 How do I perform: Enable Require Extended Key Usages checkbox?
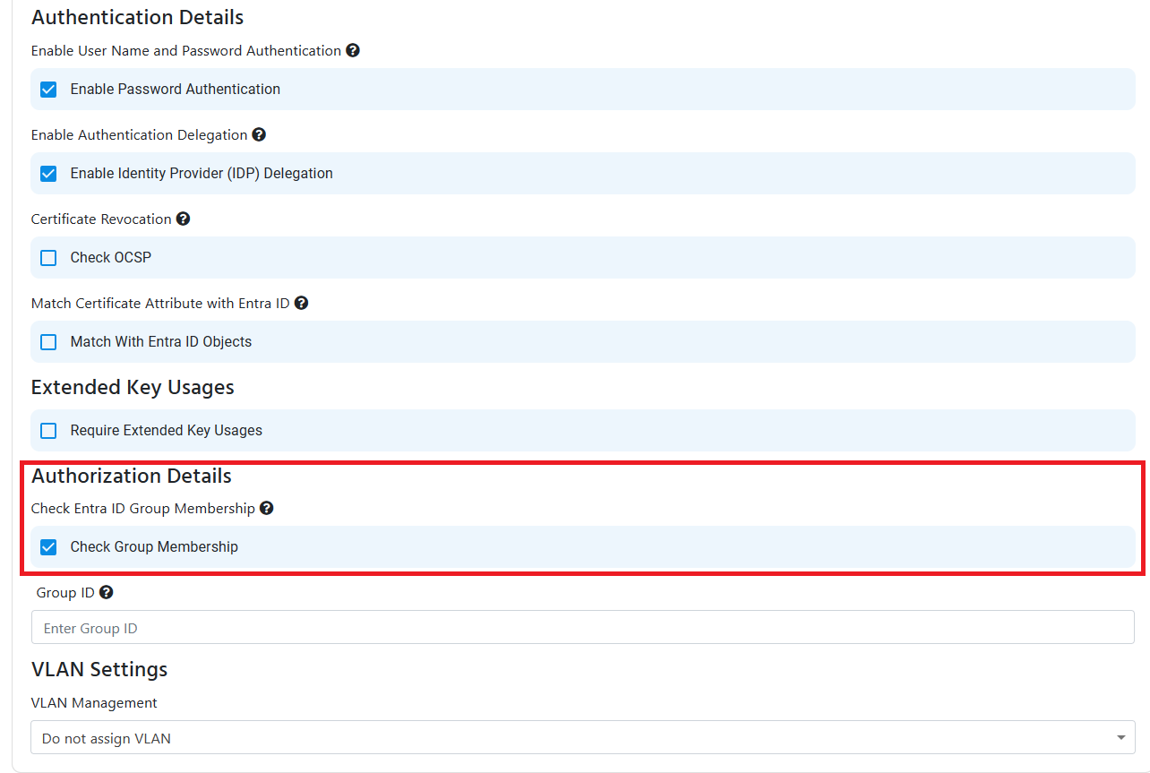click(48, 431)
